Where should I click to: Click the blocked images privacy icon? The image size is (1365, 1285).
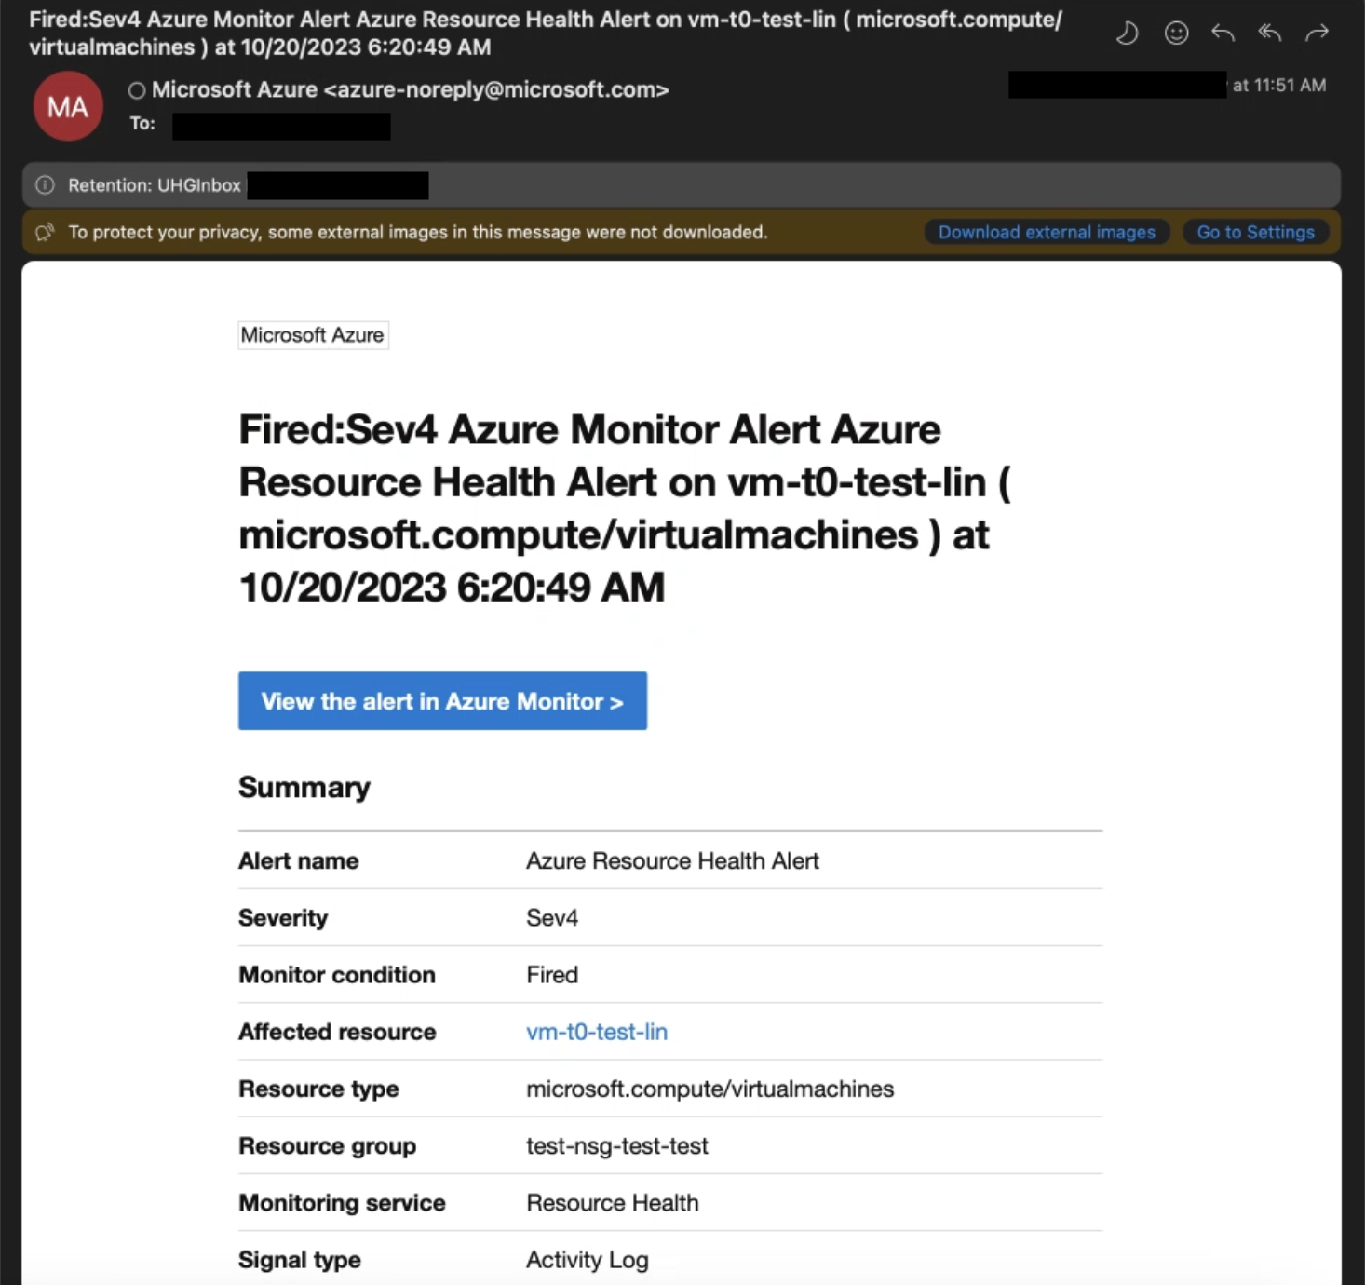(45, 233)
